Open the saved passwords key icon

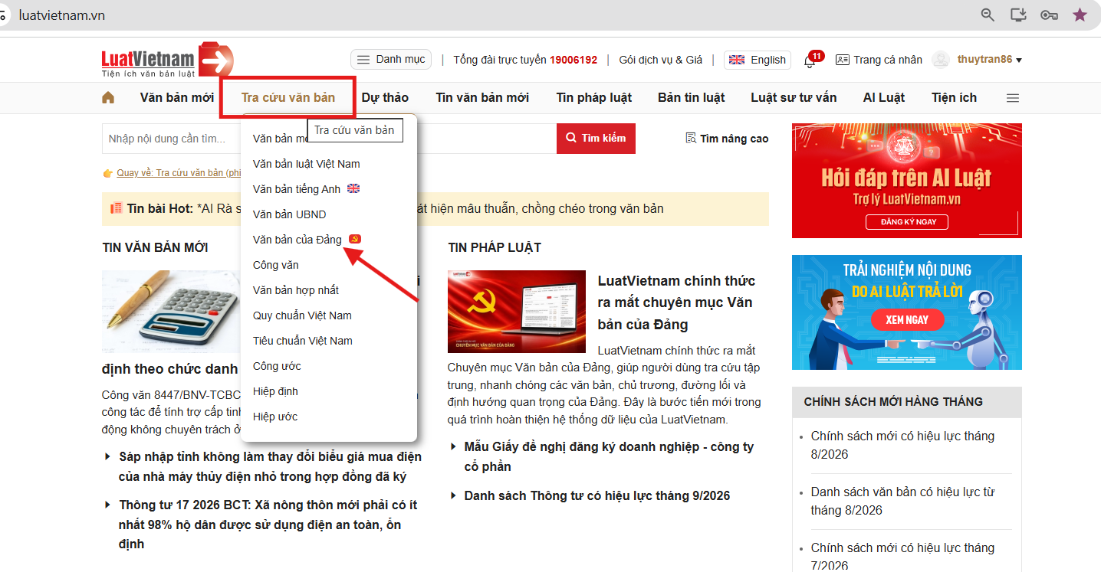pyautogui.click(x=1049, y=15)
